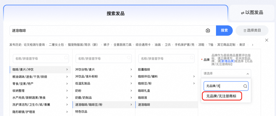Viewport: 276px width, 116px height.
Task: Expand 咖啡/麦片/冲饮 category
Action: coord(40,70)
